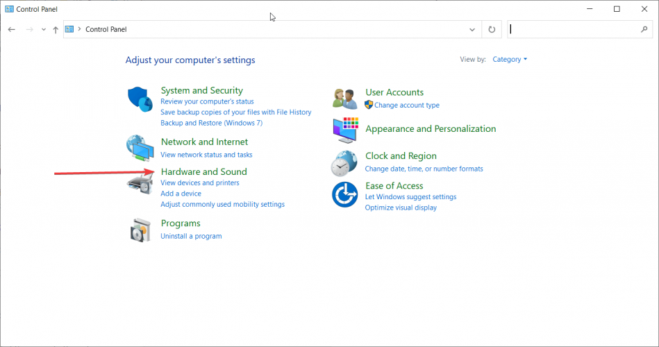Screen dimensions: 659x347
Task: Open the Ease of Access icon
Action: [x=344, y=194]
